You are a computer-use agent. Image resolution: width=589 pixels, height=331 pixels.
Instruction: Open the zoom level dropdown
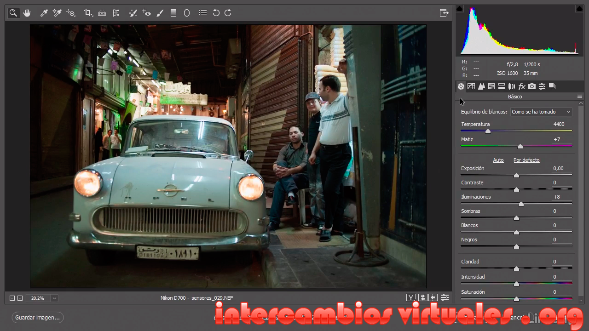[x=54, y=298]
